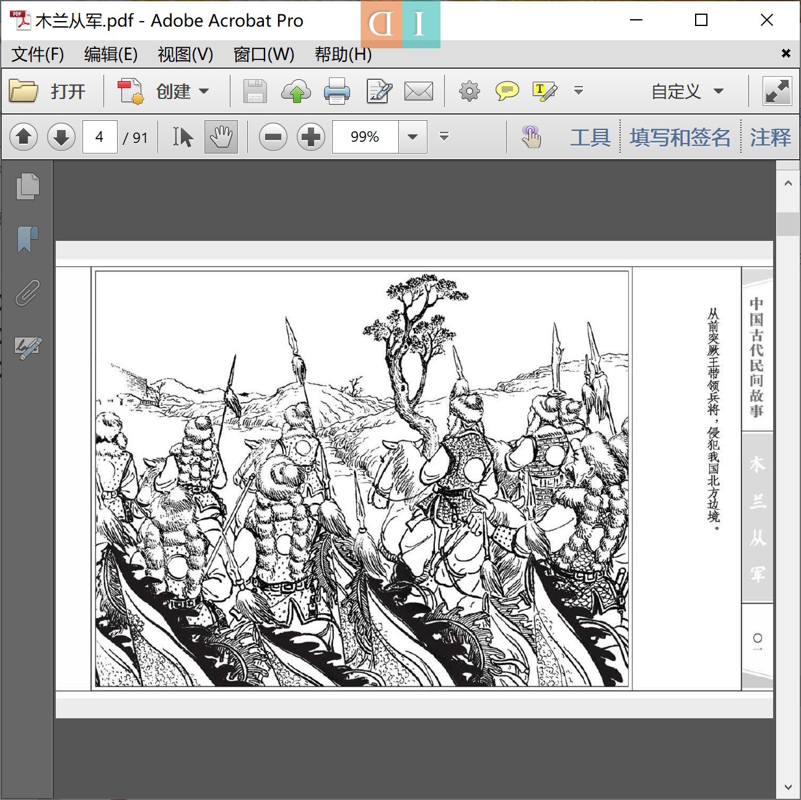Close the document with the menu bar X

786,54
